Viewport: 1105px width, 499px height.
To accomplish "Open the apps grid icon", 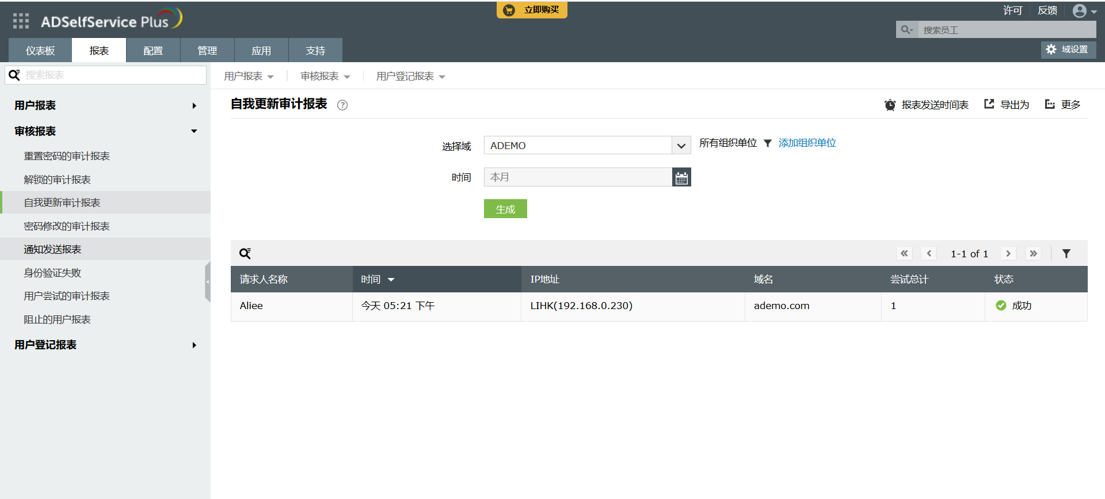I will (x=21, y=21).
